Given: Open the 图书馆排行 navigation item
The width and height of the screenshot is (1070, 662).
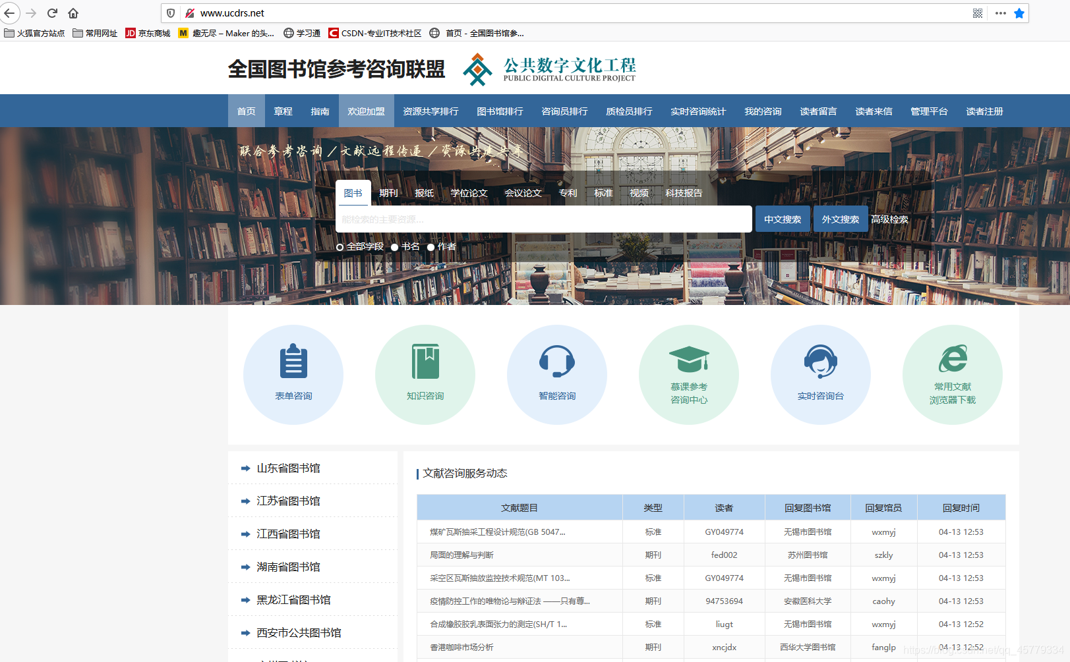Looking at the screenshot, I should [x=500, y=111].
